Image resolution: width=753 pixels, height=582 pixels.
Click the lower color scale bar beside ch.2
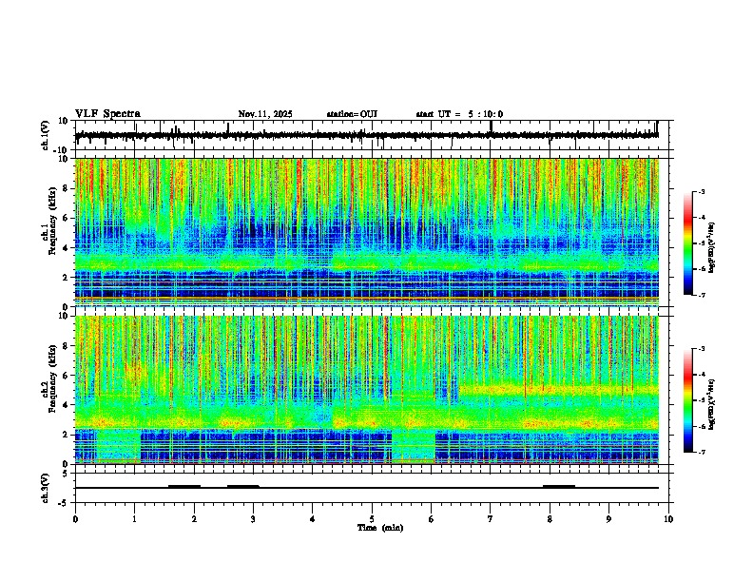tap(688, 400)
